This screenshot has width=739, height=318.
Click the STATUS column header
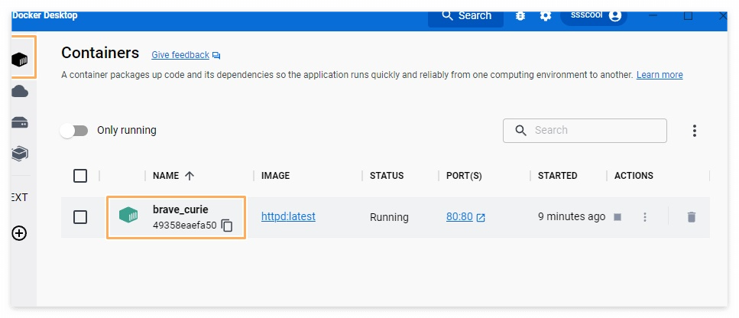tap(387, 176)
